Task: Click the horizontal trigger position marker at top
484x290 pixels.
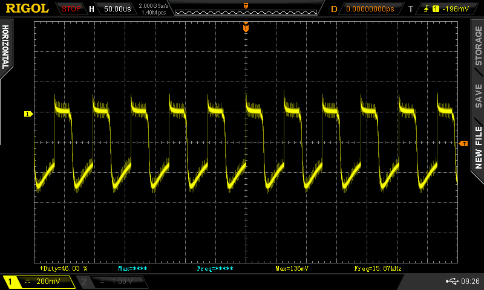Action: [x=246, y=27]
